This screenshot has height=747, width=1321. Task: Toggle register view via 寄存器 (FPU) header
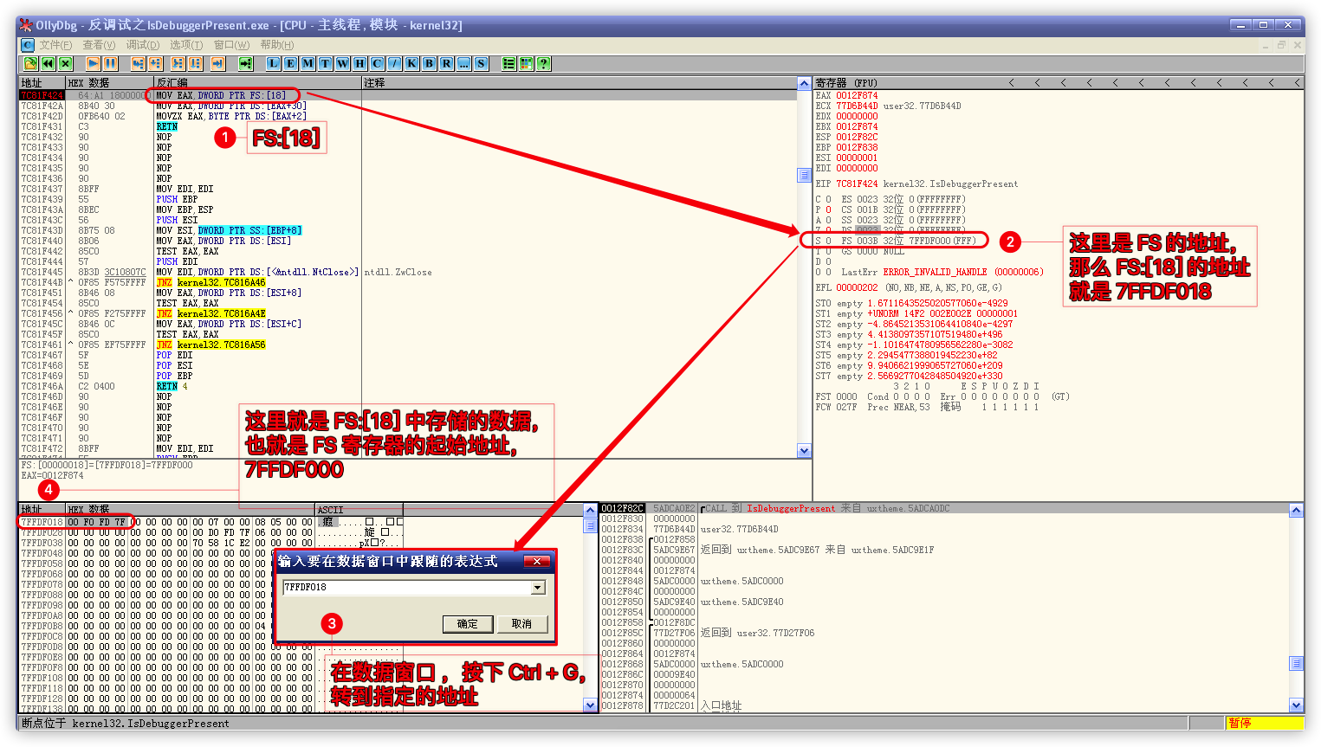click(846, 83)
